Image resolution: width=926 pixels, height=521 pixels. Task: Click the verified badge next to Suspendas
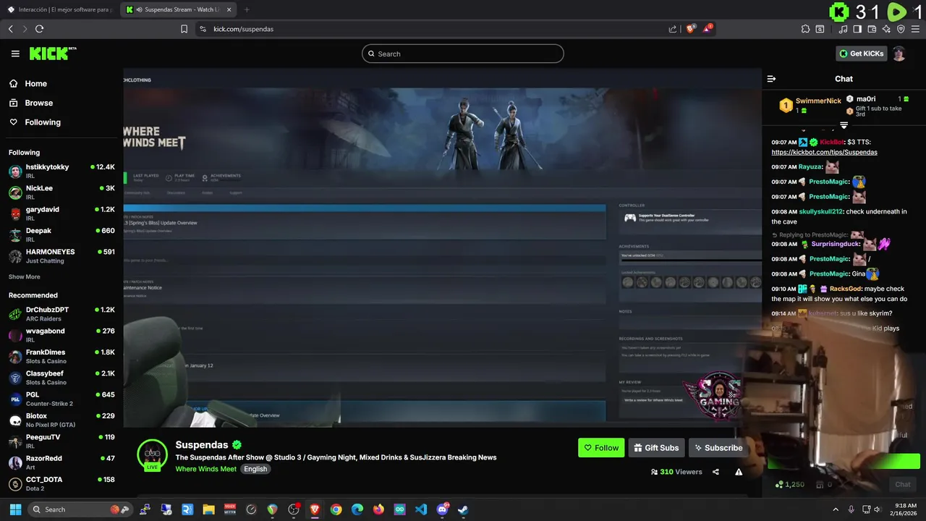(237, 445)
